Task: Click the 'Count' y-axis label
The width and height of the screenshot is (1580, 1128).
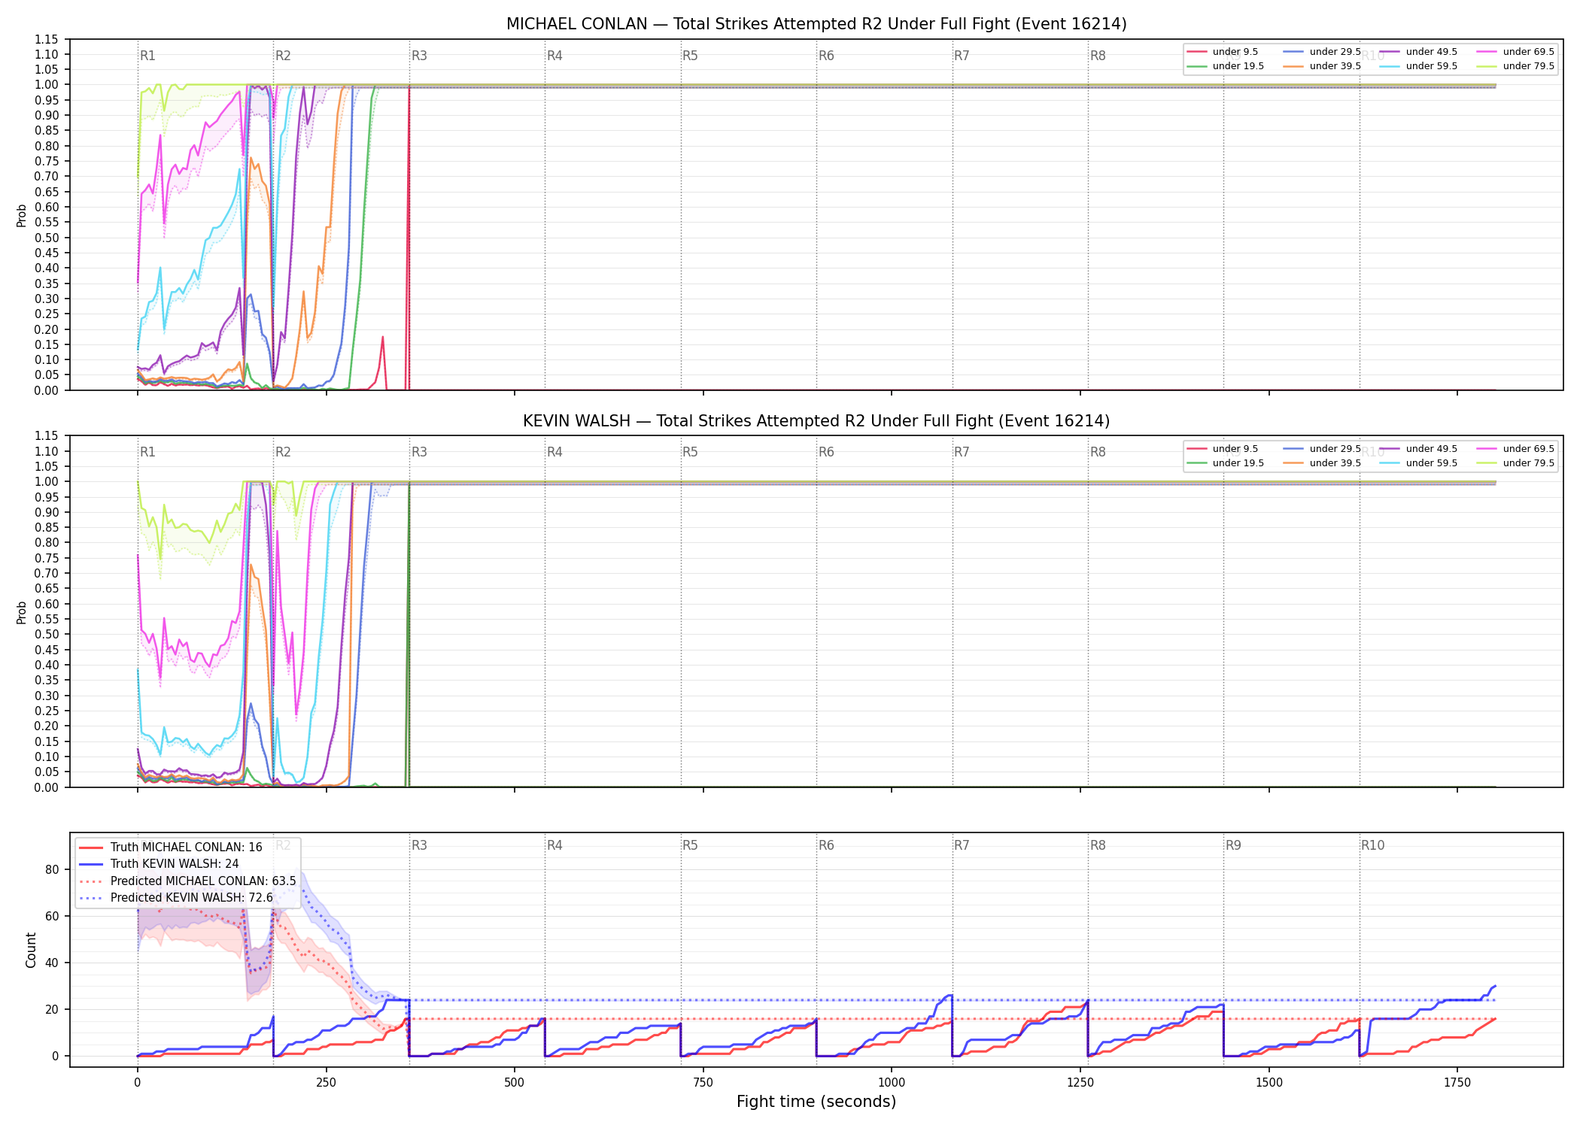Action: point(31,950)
